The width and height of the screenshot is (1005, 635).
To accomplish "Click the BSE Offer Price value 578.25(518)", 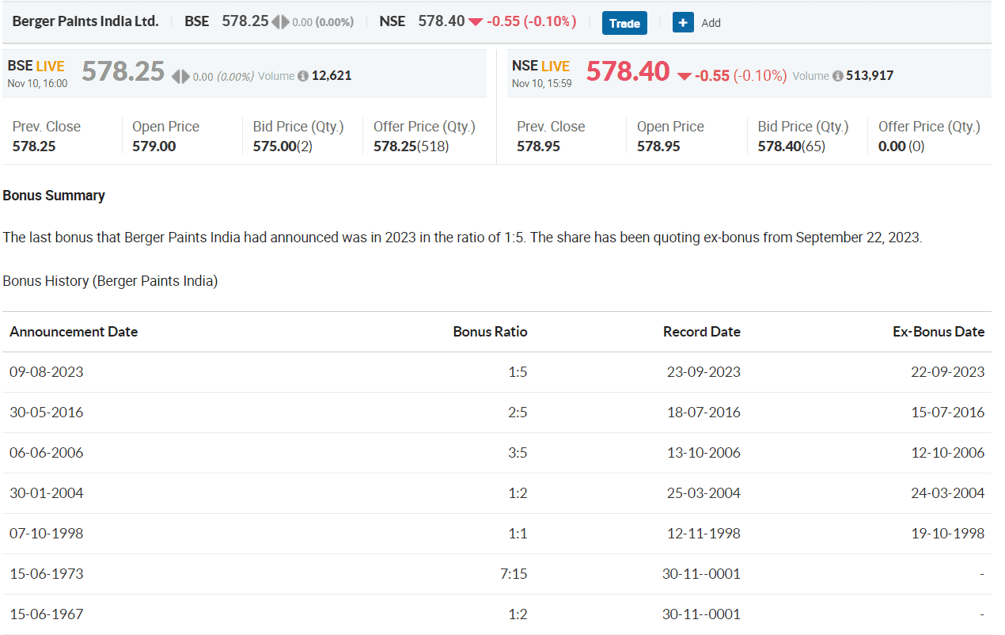I will pyautogui.click(x=411, y=146).
